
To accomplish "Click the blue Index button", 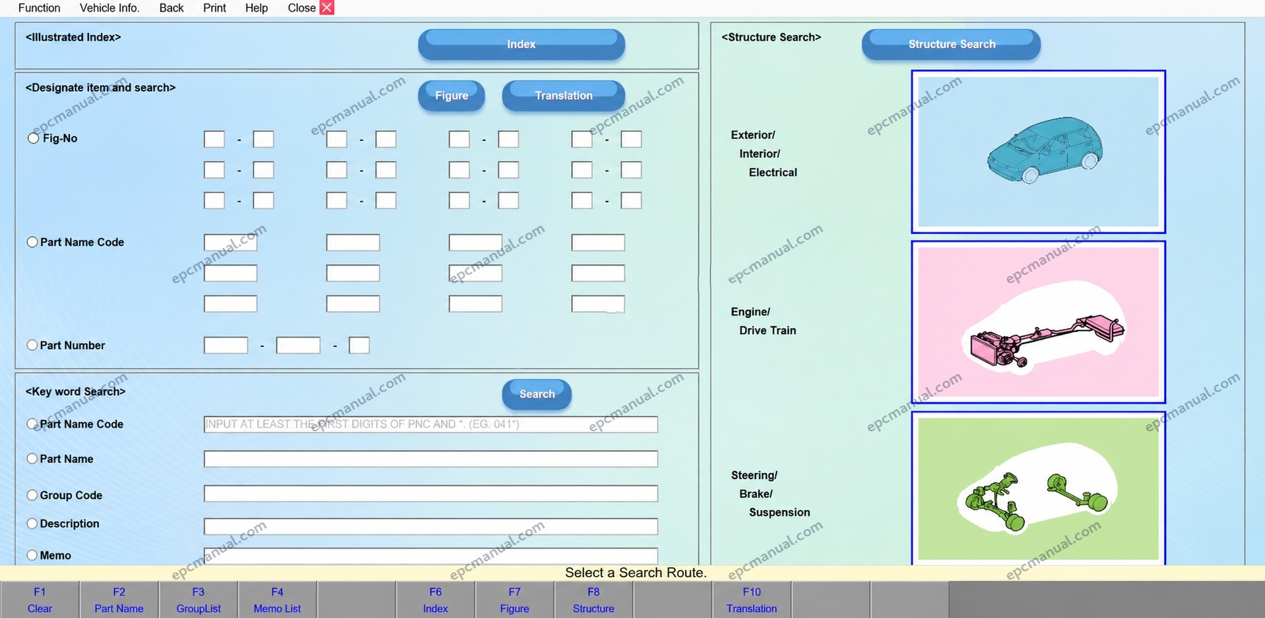I will pos(521,44).
